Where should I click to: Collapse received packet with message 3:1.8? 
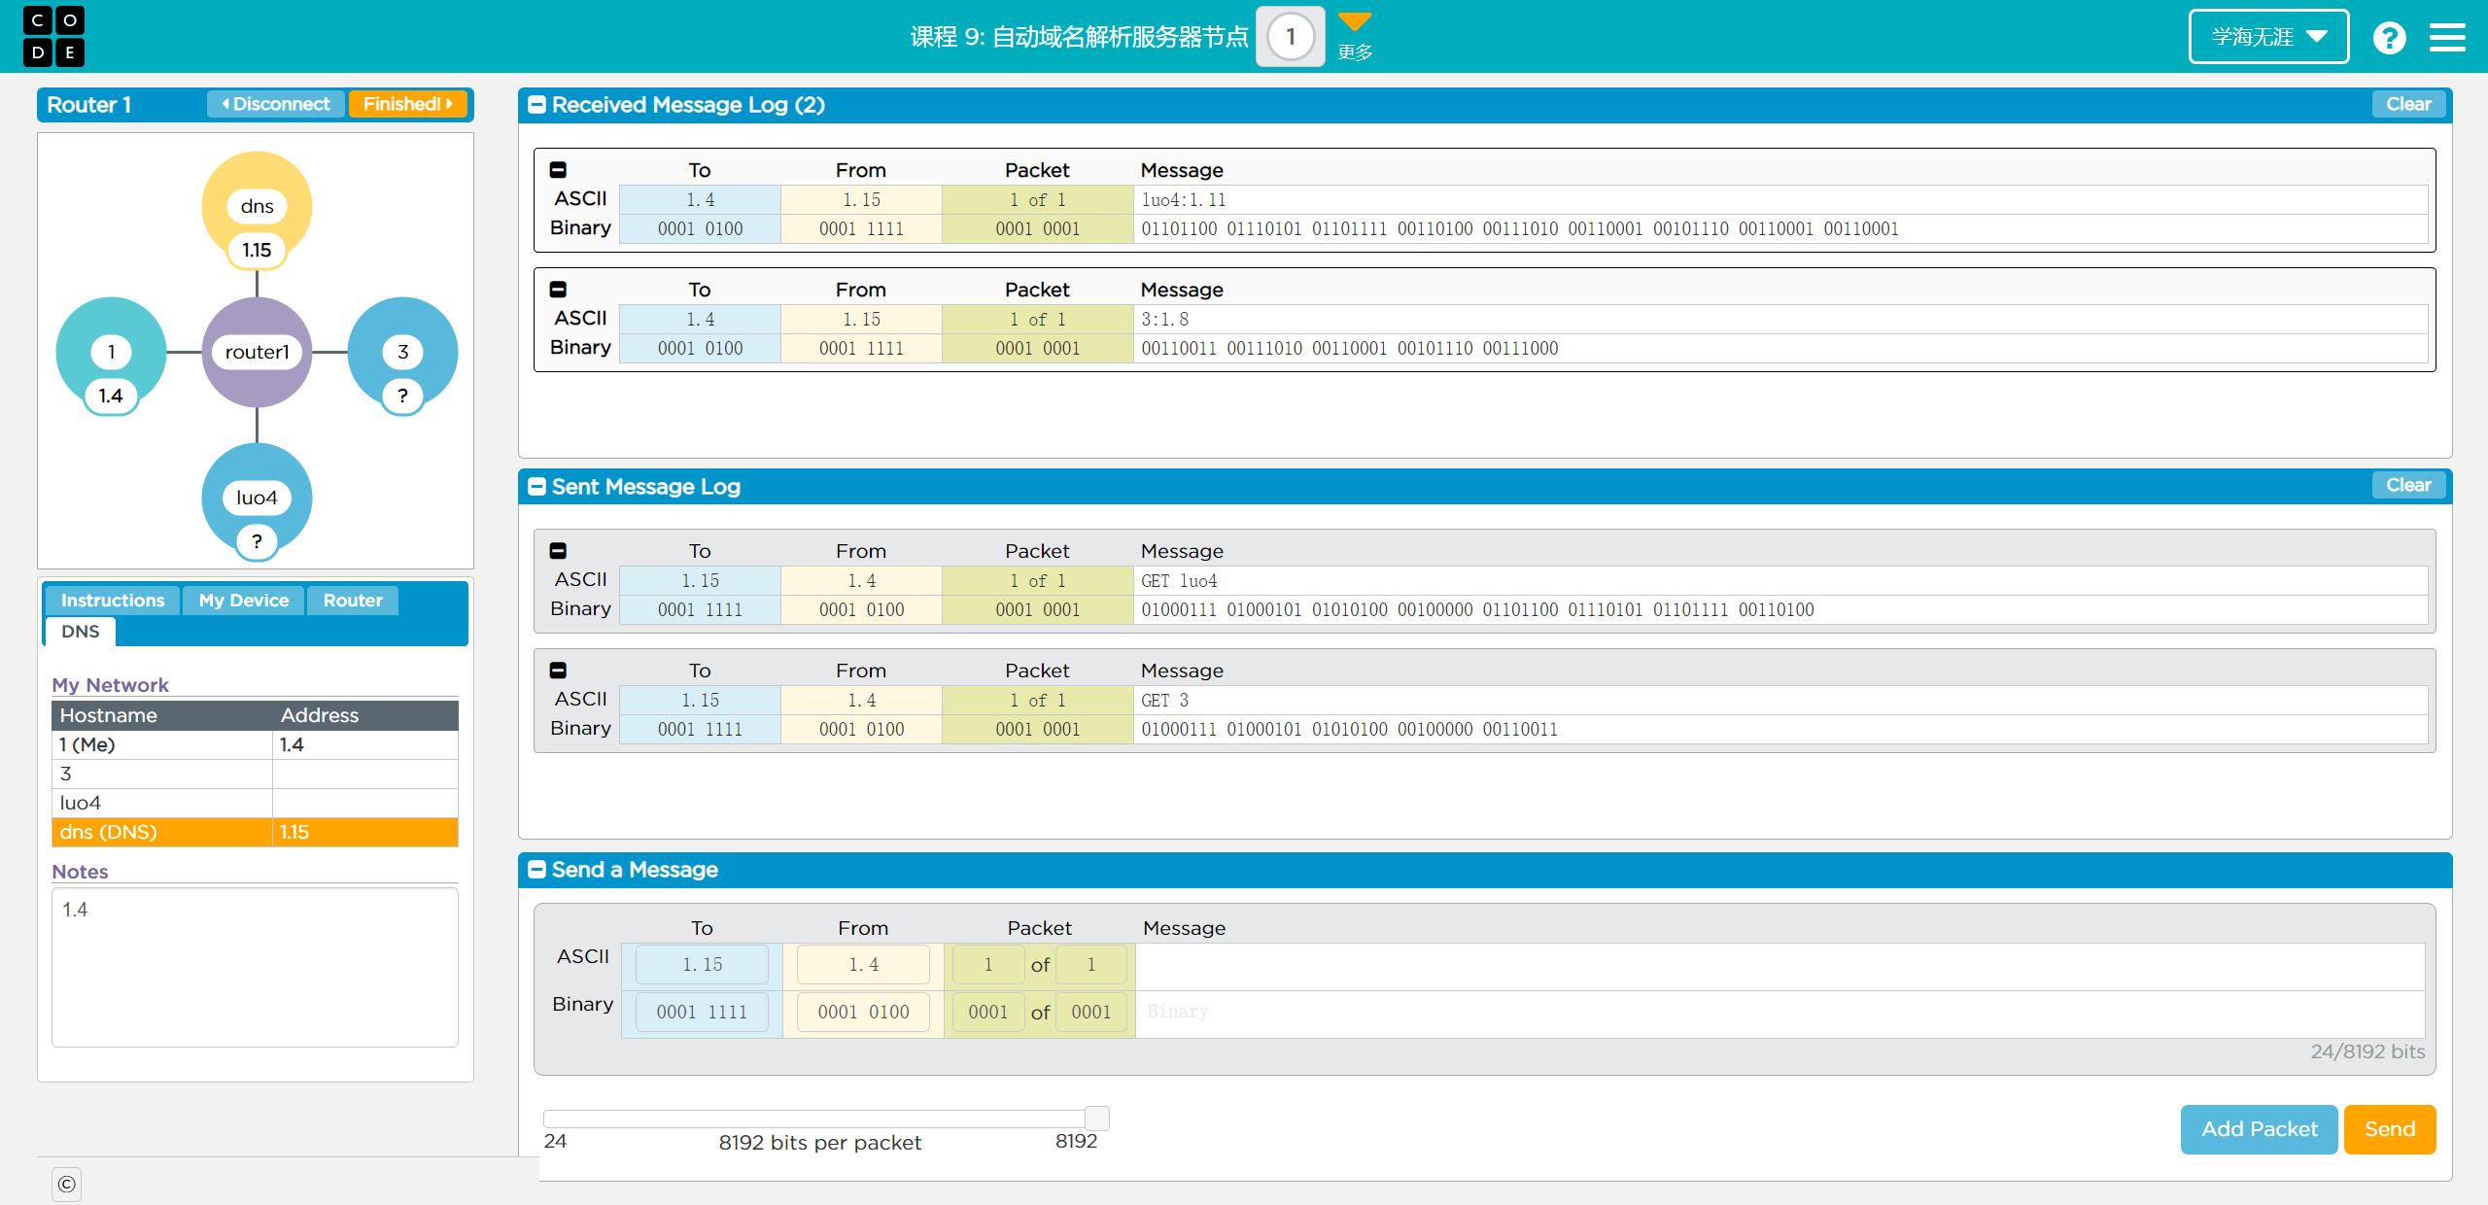558,290
